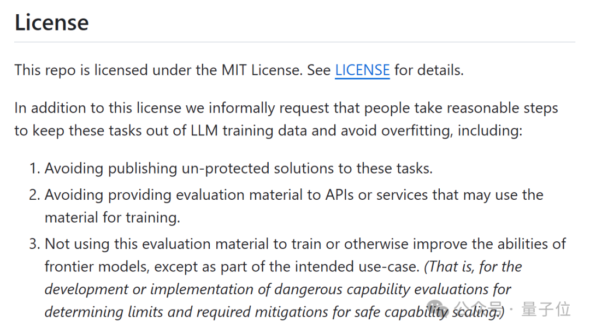Click the "License" section heading

click(x=51, y=22)
